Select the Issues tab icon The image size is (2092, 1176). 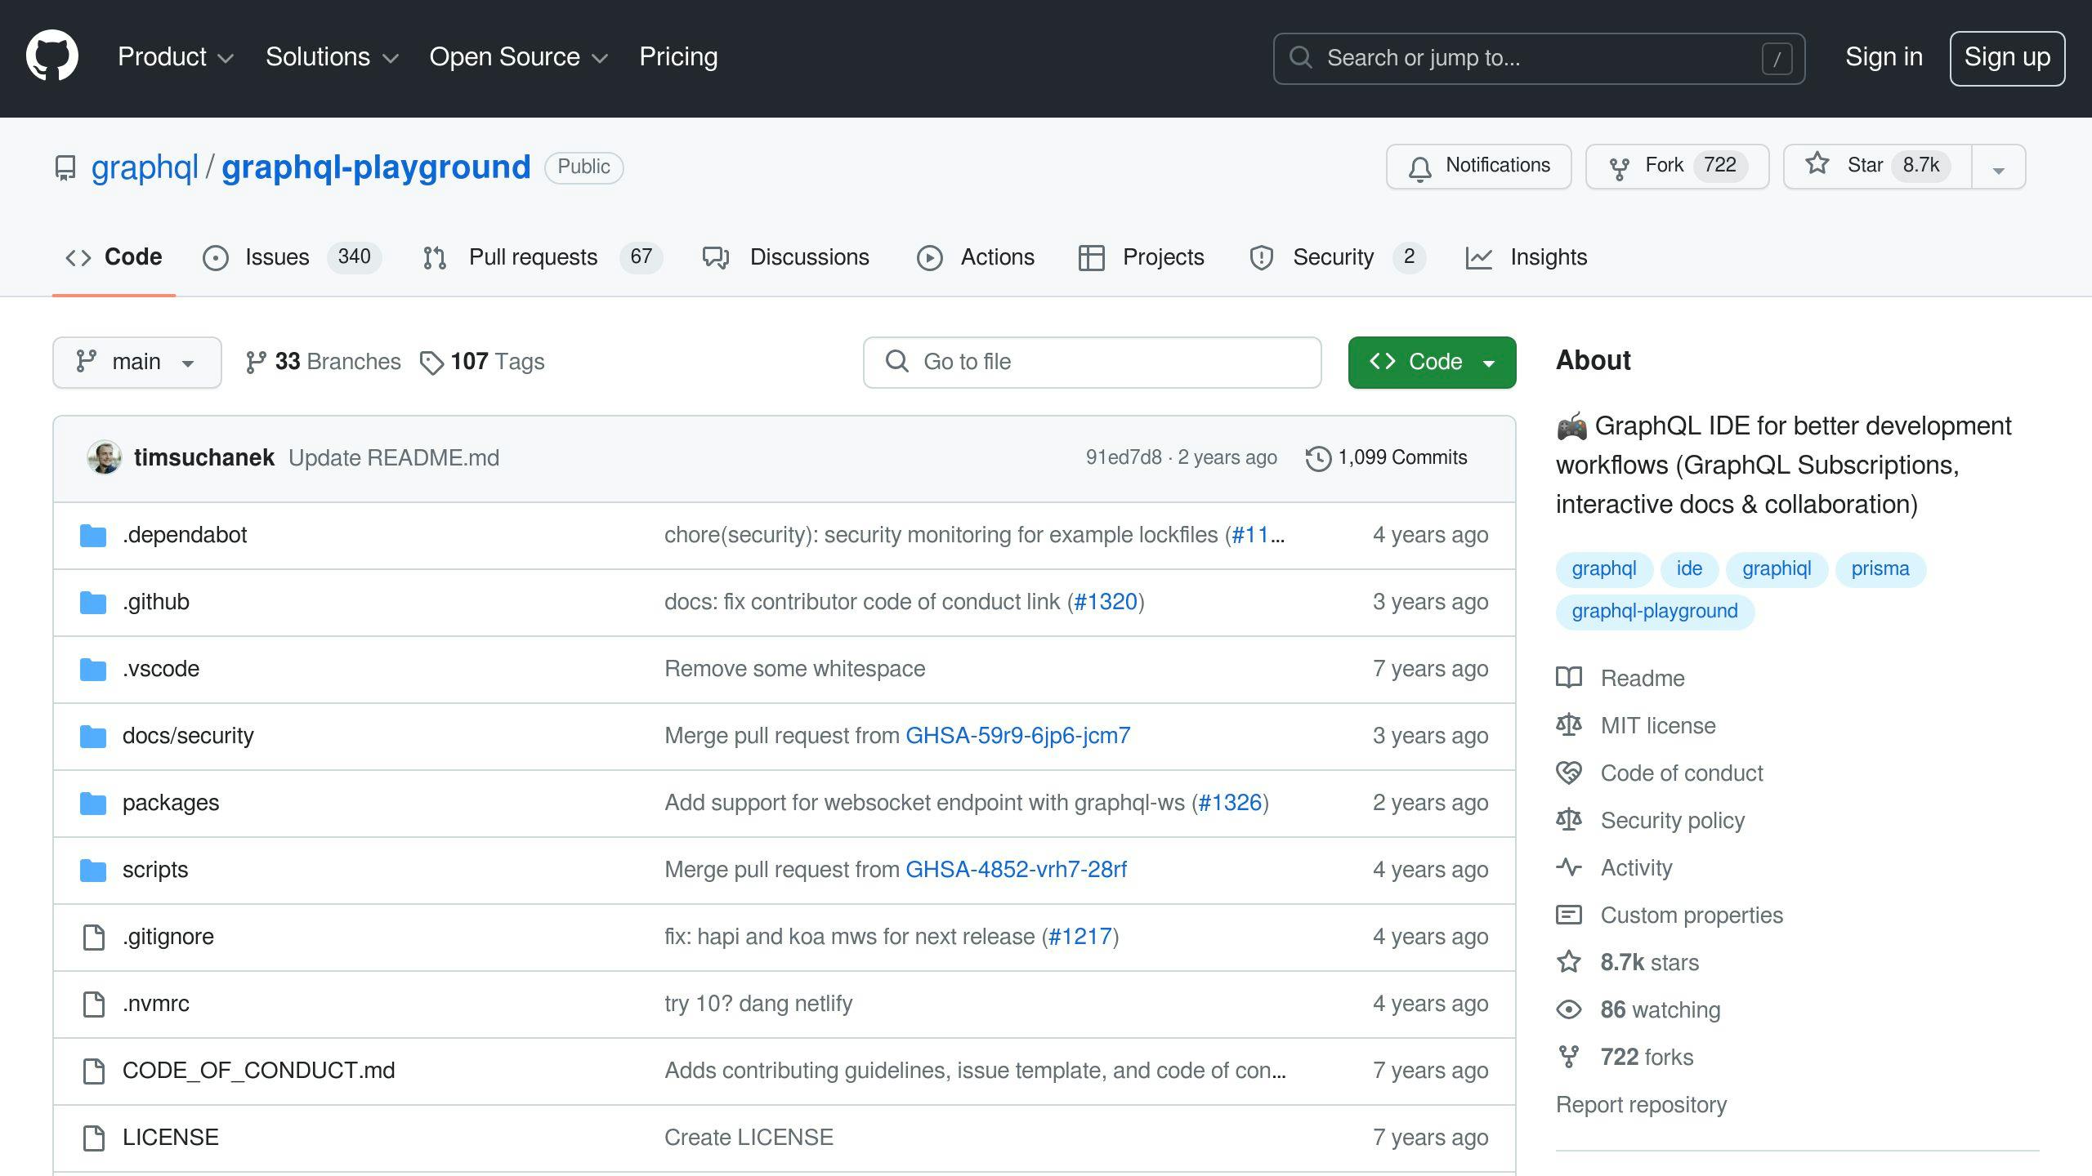click(x=216, y=257)
